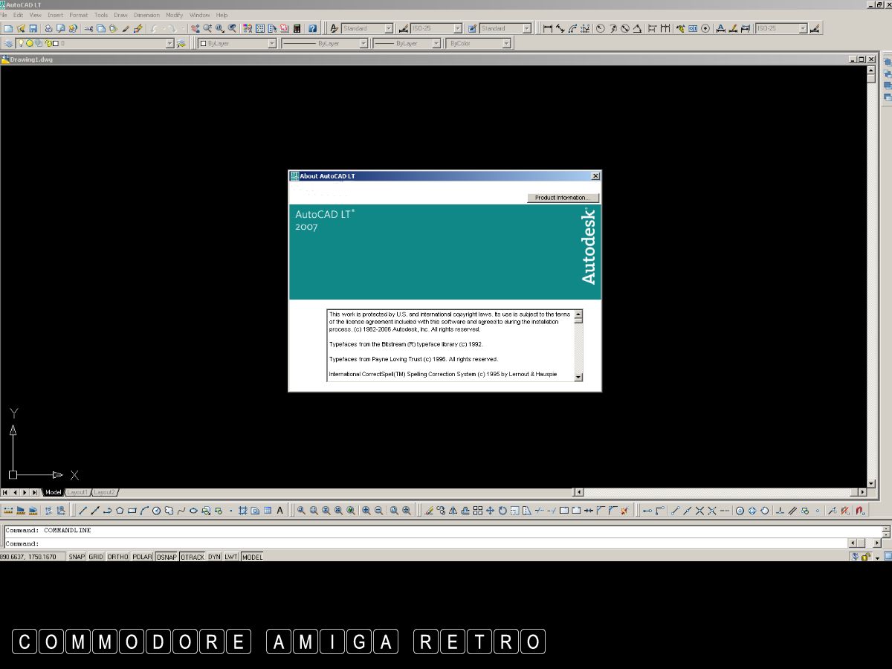892x669 pixels.
Task: Open the color control ByLayer swatch dropdown
Action: [271, 44]
